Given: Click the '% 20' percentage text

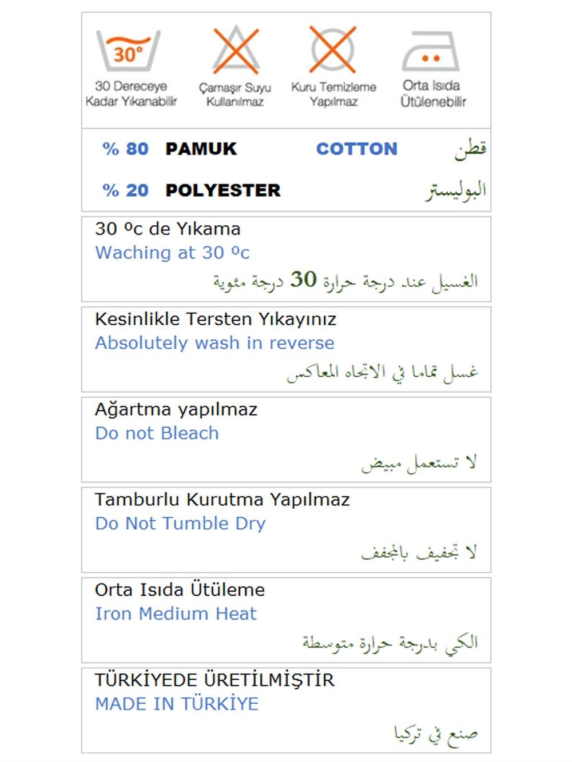Looking at the screenshot, I should point(125,190).
